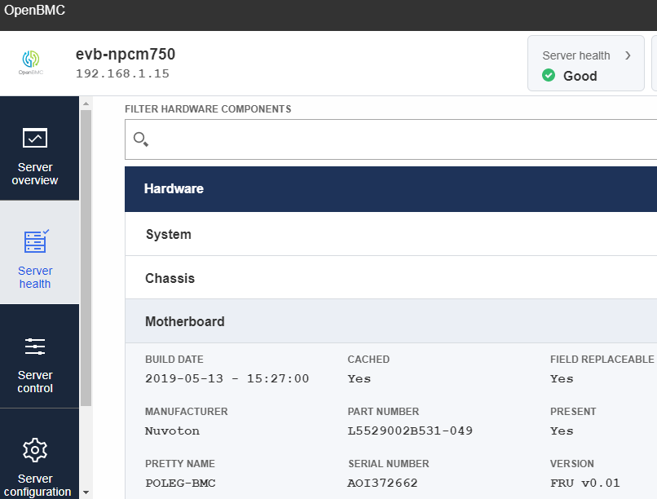Open Server configuration gear icon
657x499 pixels.
(35, 450)
